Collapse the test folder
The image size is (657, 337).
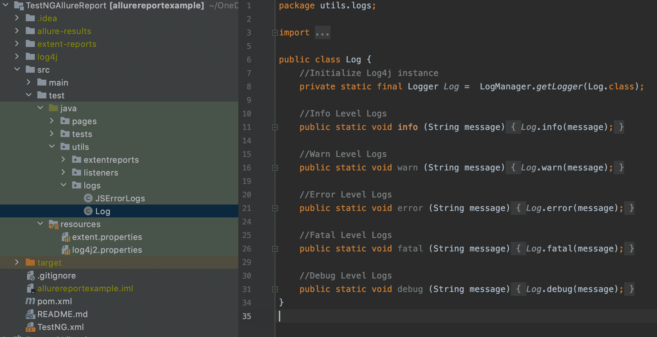tap(29, 95)
